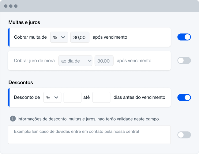Focus the discount value field before 'até'

click(73, 98)
